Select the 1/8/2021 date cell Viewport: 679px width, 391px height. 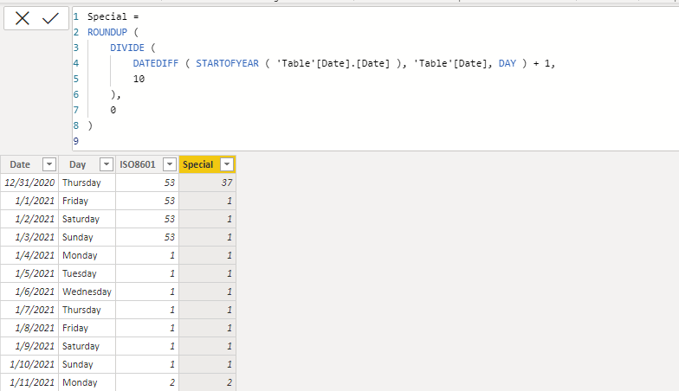(x=29, y=328)
